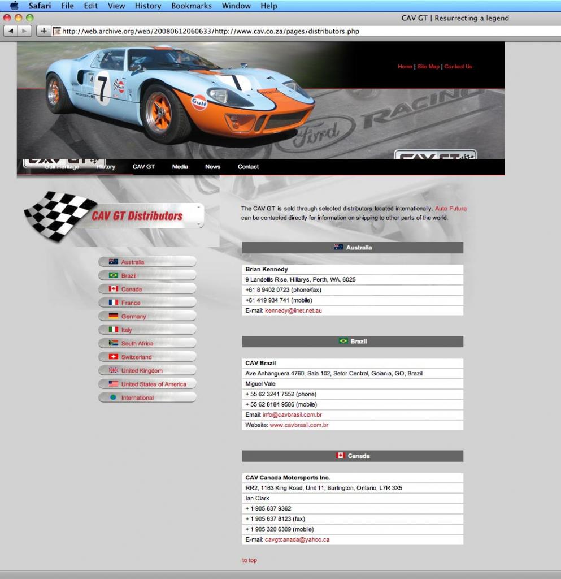This screenshot has height=579, width=561.
Task: Click the Italy flag icon
Action: (113, 330)
